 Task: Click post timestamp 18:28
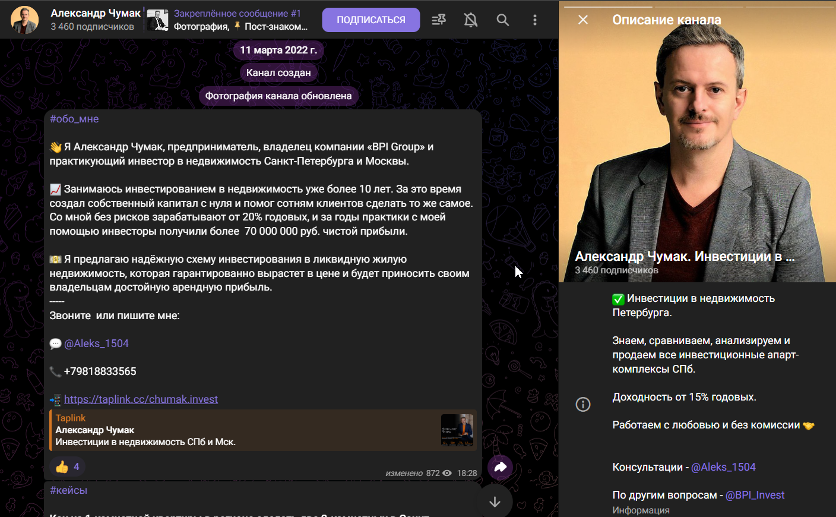(x=467, y=473)
